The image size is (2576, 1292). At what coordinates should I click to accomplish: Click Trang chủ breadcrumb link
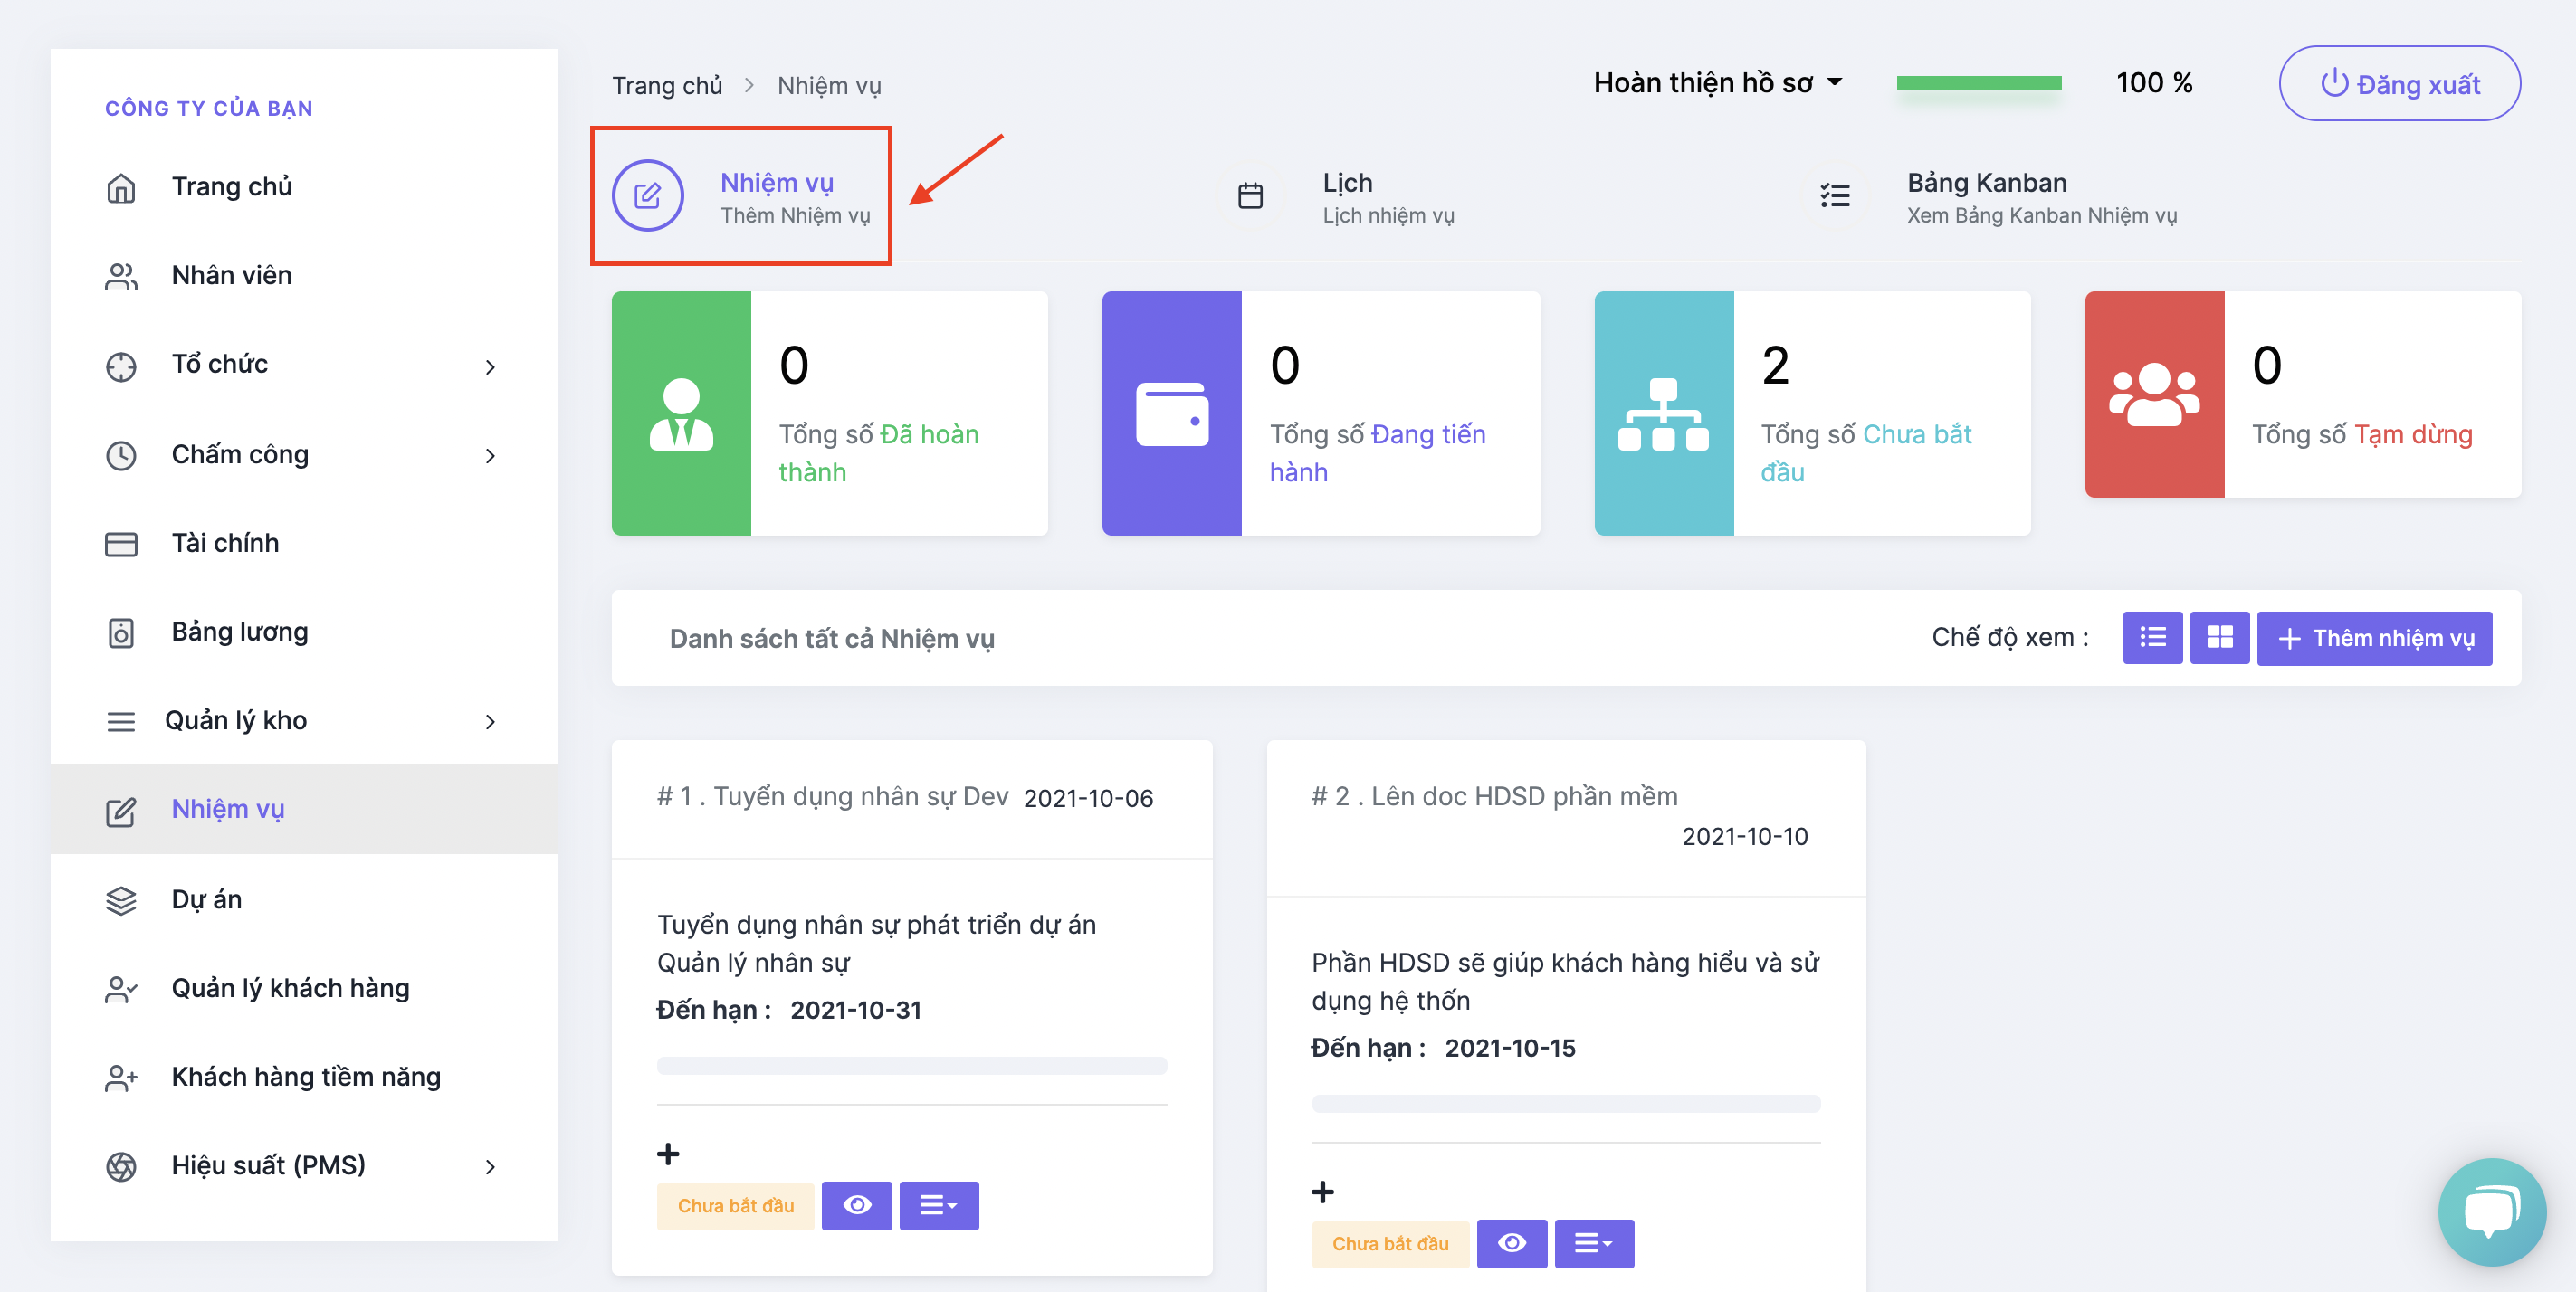667,86
